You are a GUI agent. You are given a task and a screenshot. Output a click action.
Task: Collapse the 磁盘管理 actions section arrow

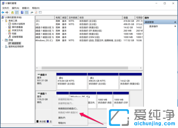coord(175,22)
